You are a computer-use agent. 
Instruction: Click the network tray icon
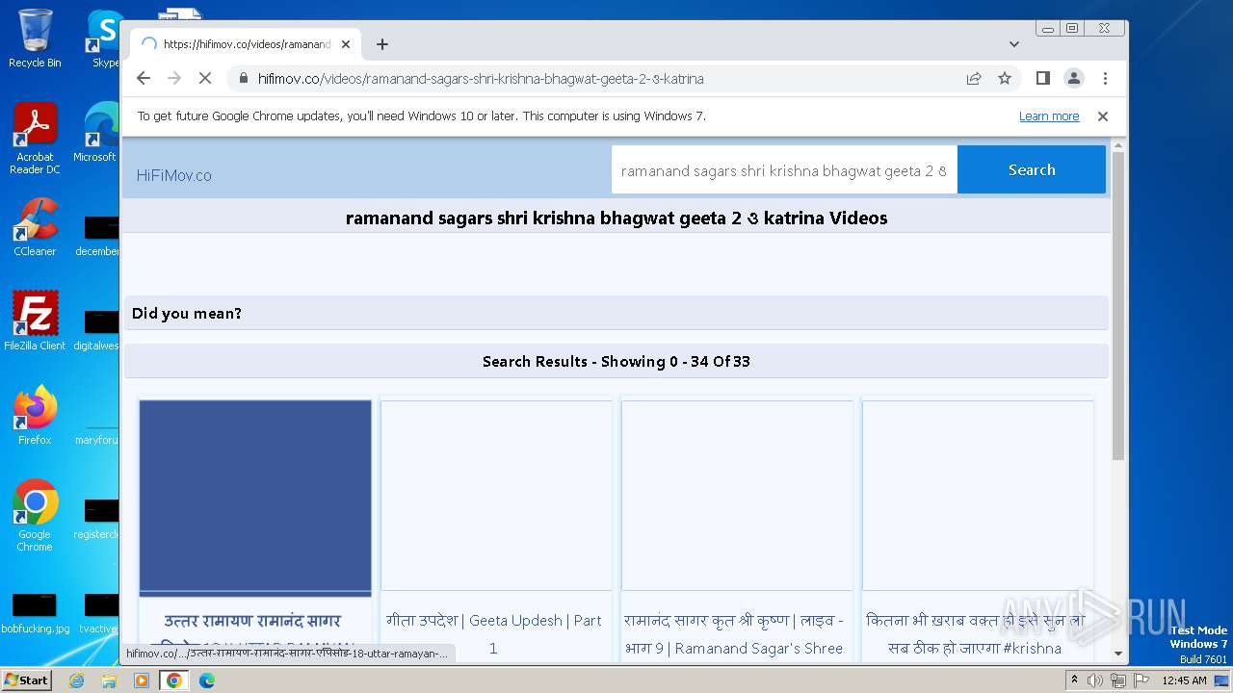(1118, 680)
